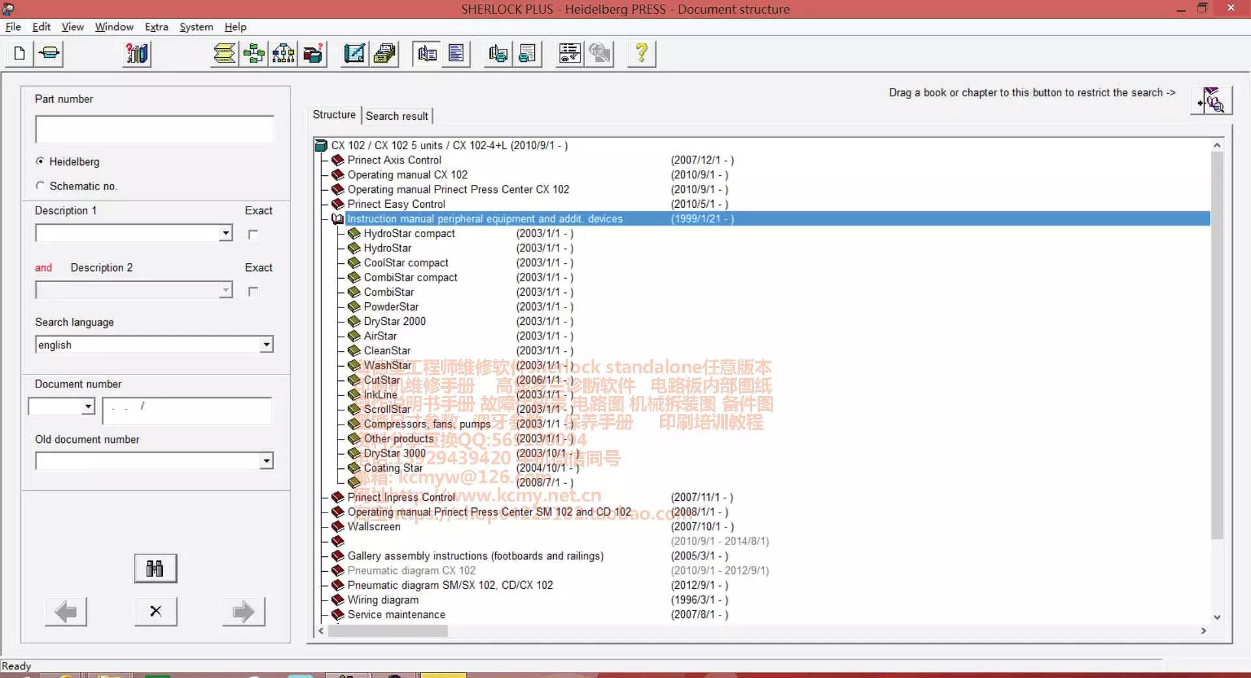Select the CoolStar compact chapter

coord(406,262)
